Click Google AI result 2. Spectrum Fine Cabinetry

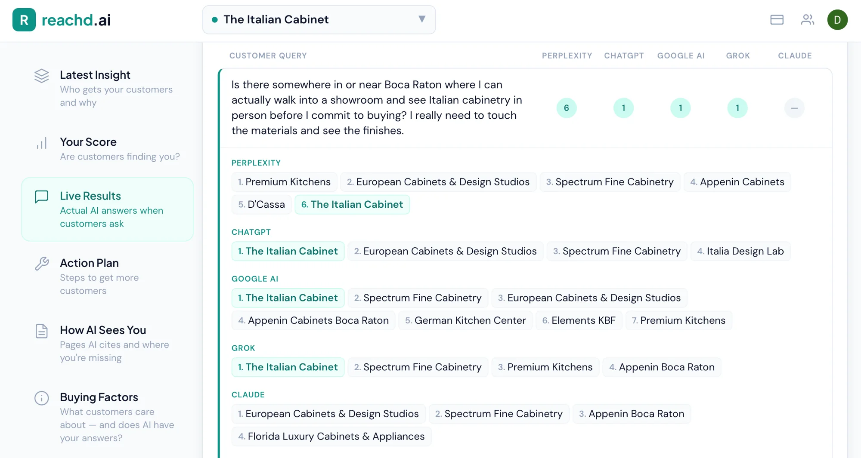418,298
